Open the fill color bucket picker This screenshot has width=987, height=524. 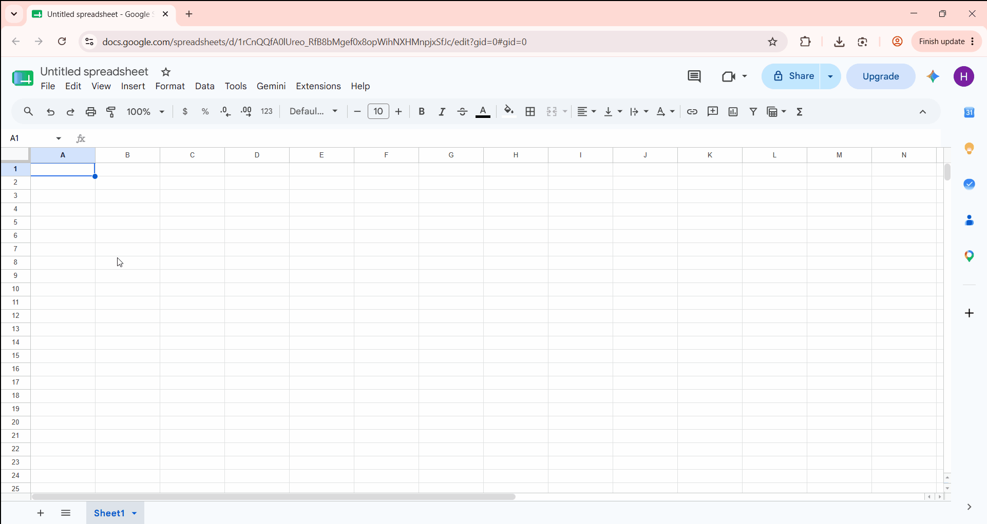509,111
